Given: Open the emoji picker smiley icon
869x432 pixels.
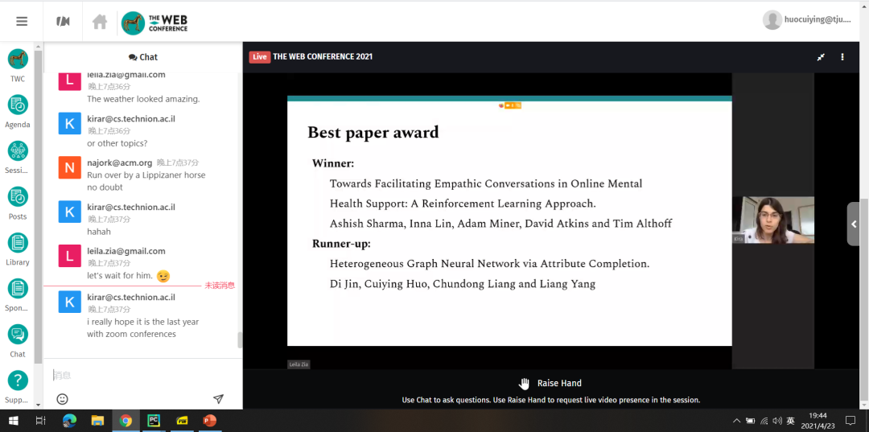Looking at the screenshot, I should pos(63,399).
